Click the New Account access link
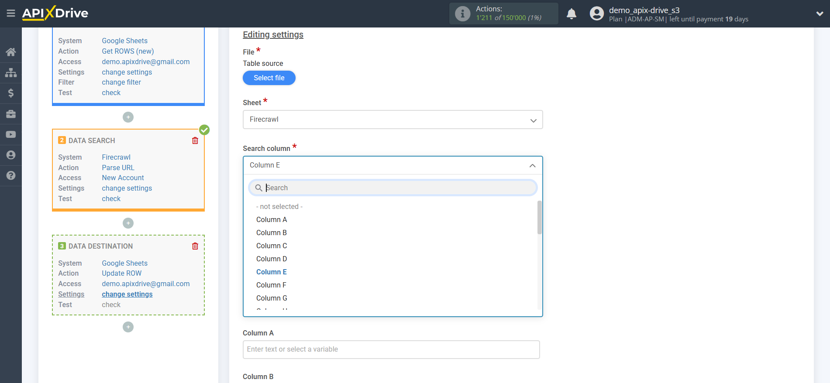The image size is (830, 383). (123, 178)
